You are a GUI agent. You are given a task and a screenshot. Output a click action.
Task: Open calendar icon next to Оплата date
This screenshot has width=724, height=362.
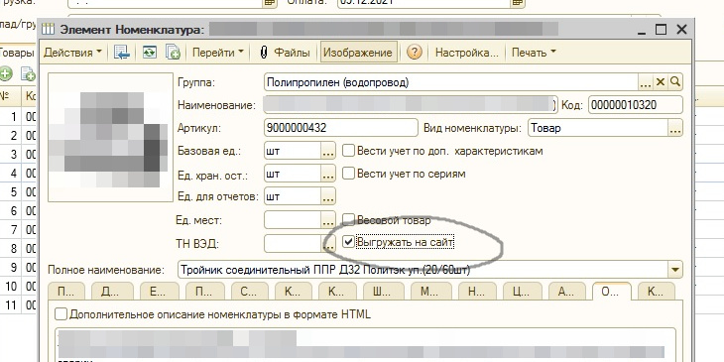pos(518,2)
